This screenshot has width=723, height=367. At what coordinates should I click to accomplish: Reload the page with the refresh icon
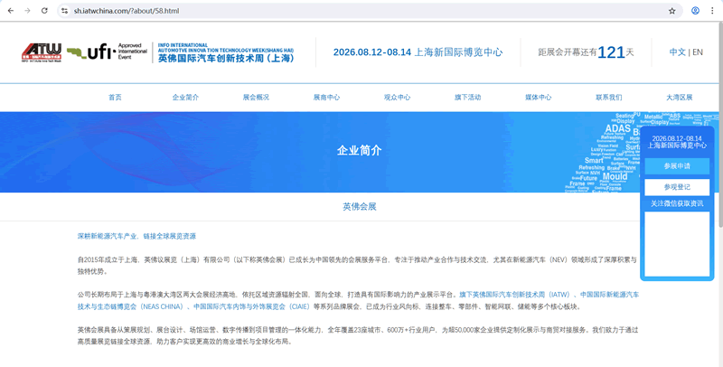tap(44, 10)
